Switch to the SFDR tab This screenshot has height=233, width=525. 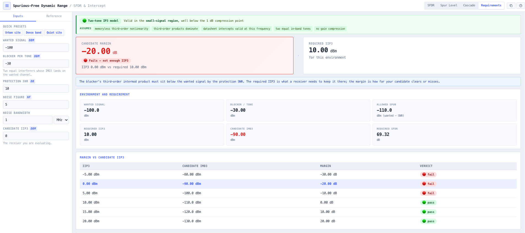click(431, 6)
